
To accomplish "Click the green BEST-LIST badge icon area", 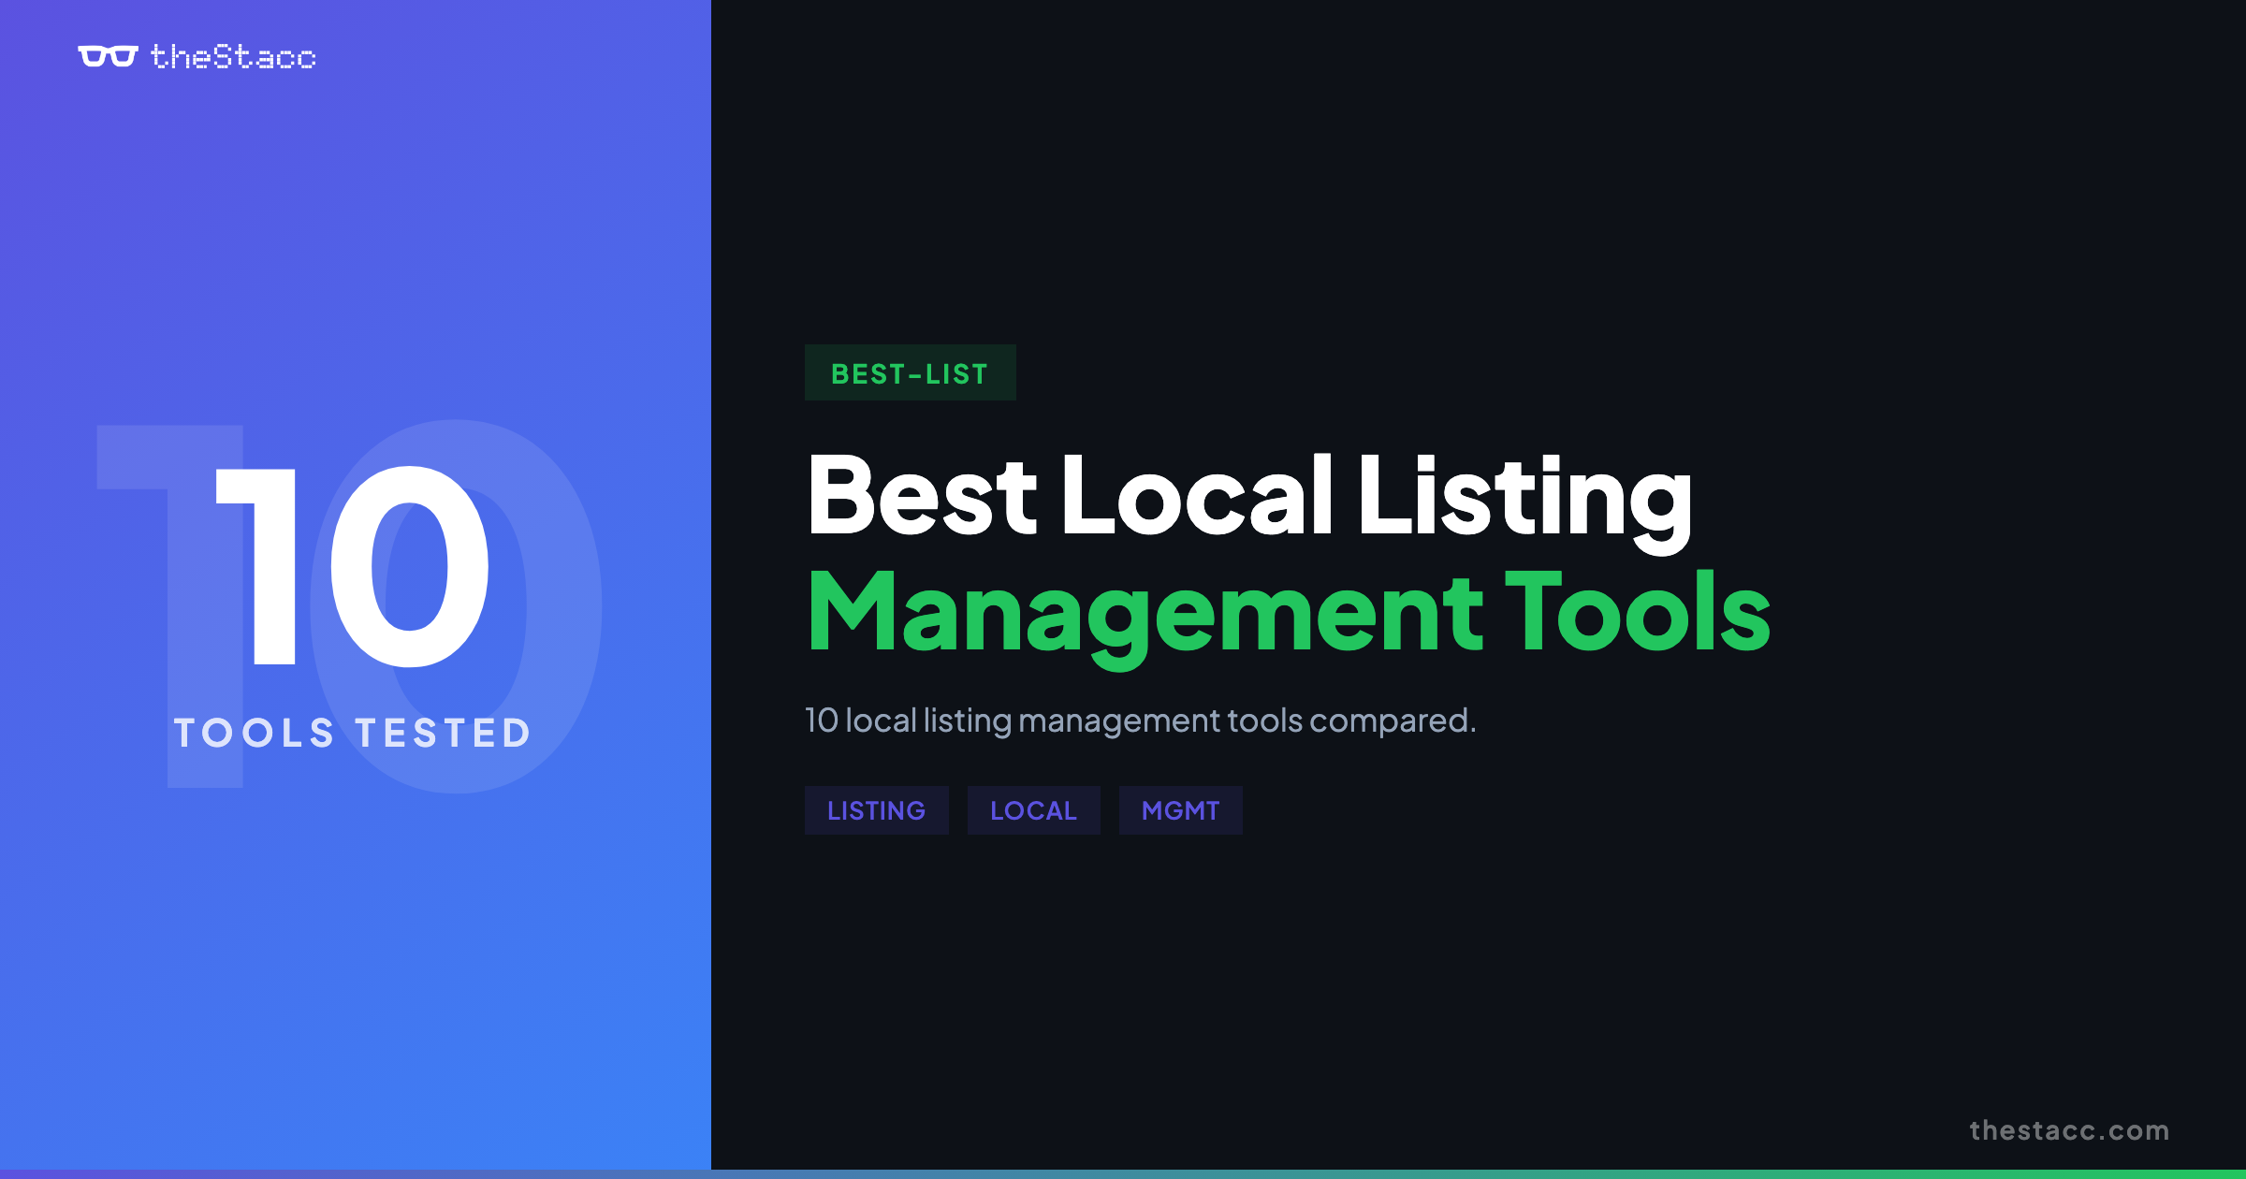I will click(910, 372).
